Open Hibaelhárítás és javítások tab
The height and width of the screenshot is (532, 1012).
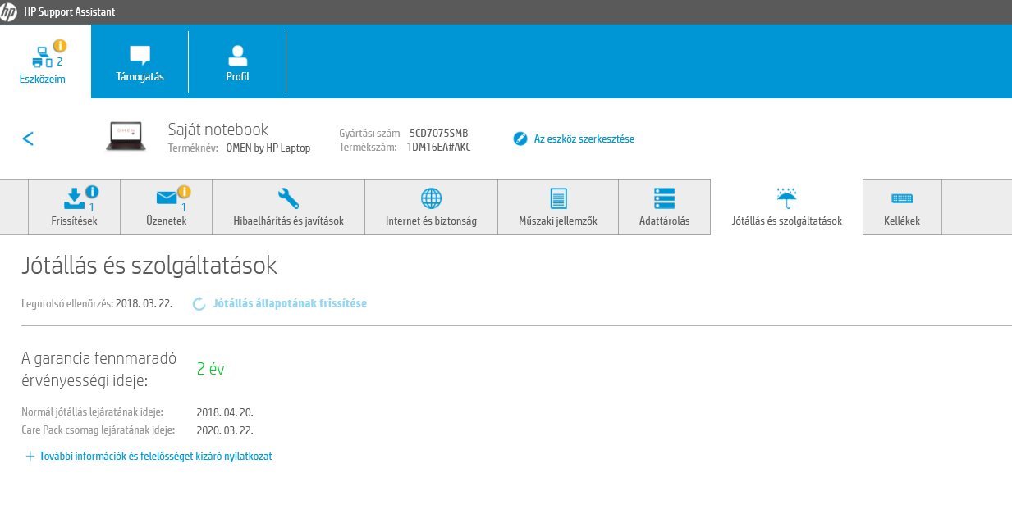(x=288, y=207)
